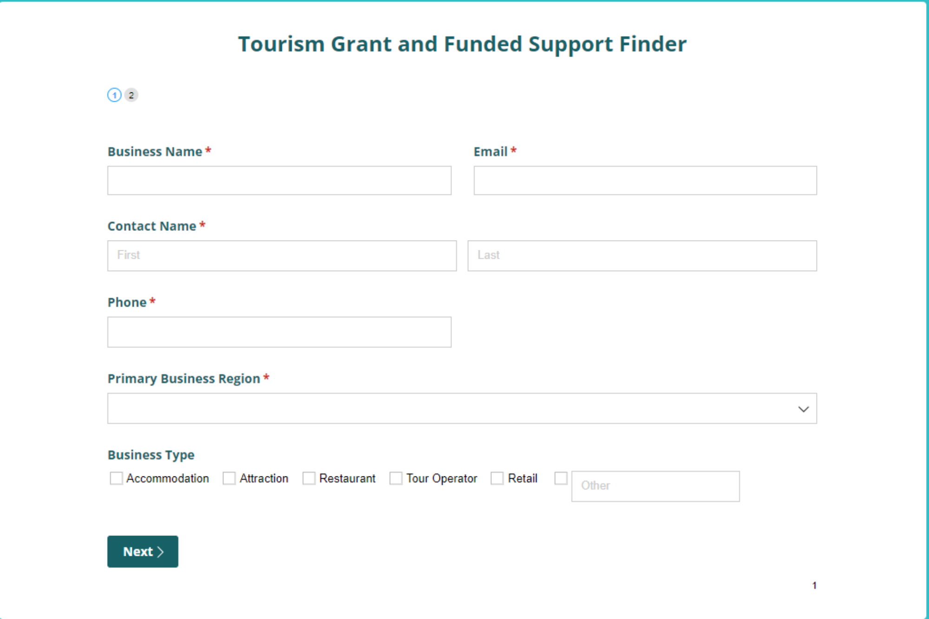
Task: Check the Other business type box
Action: [561, 478]
